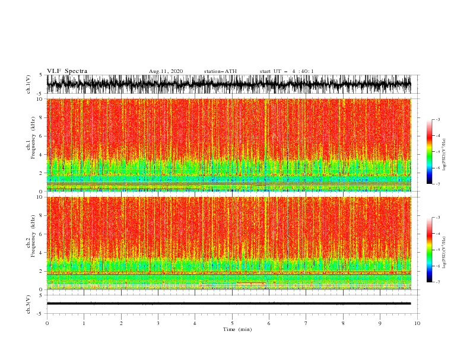Click the "0" kHz tick on ch.1 frequency axis
The width and height of the screenshot is (470, 363).
tap(41, 192)
